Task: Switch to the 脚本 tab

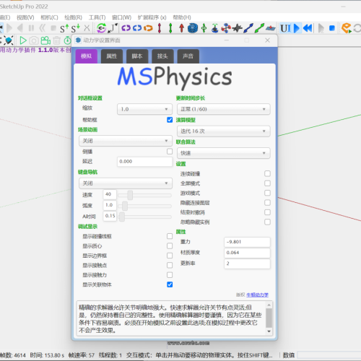Action: click(137, 56)
